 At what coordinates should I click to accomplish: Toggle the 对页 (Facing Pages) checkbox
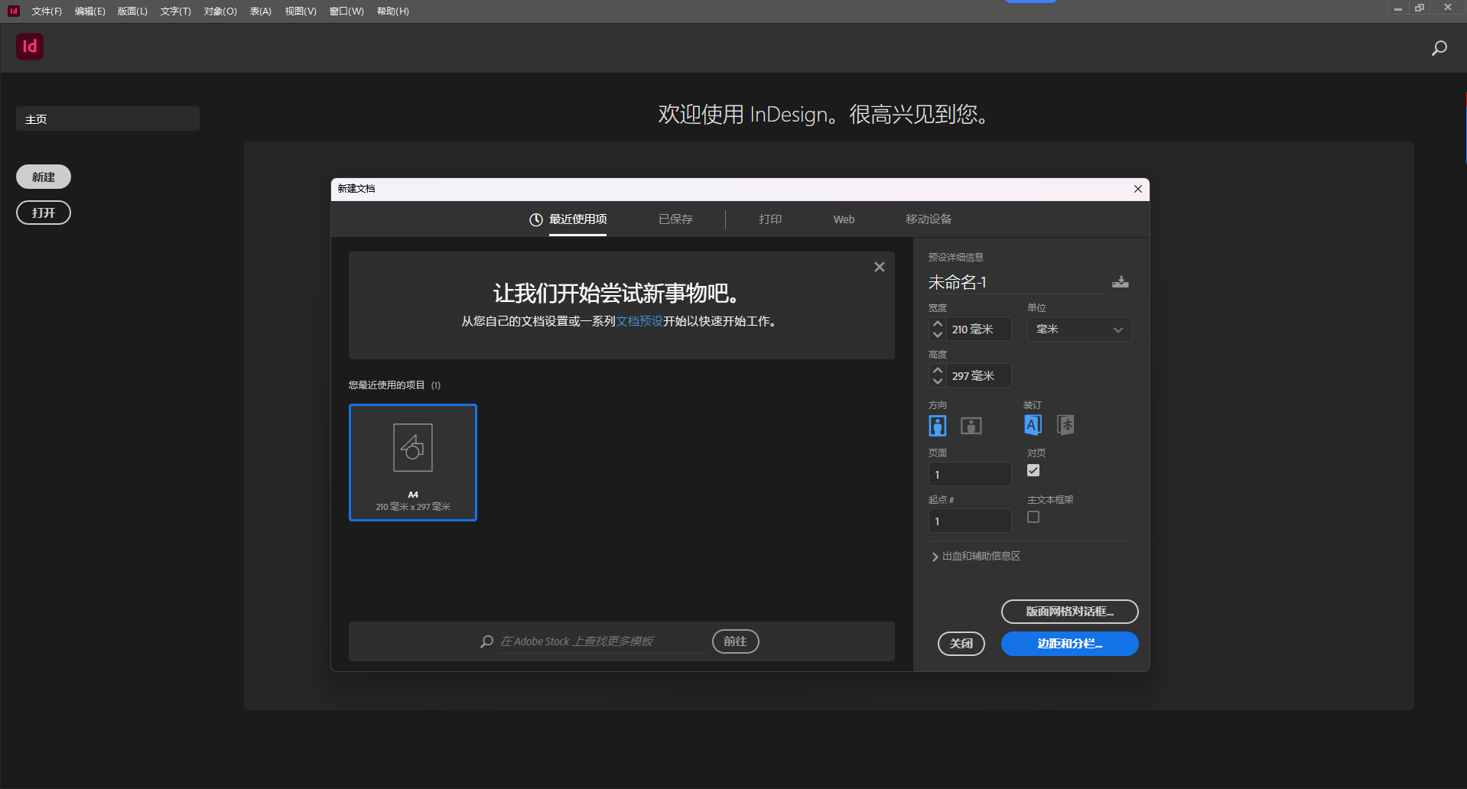[x=1033, y=470]
